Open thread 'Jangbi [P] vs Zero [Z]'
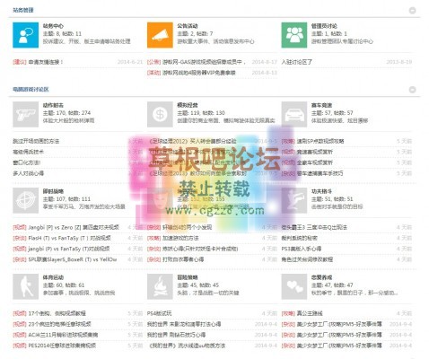 coord(74,227)
